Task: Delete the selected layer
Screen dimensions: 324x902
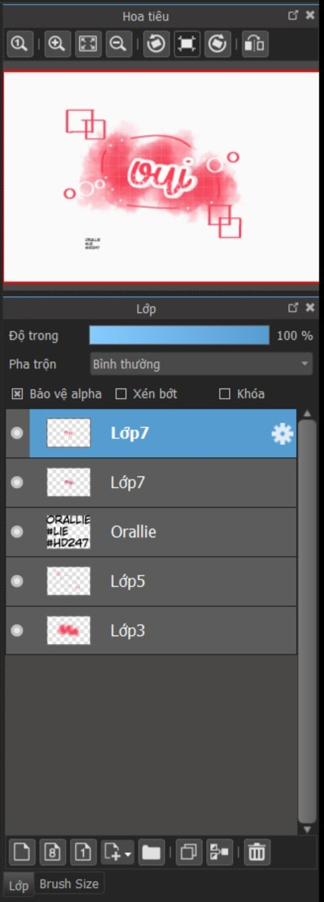Action: coord(257,852)
